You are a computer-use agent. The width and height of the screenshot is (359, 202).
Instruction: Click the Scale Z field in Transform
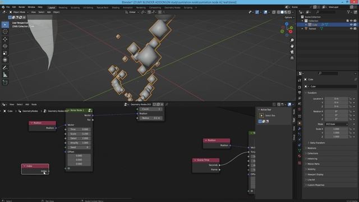coord(337,137)
